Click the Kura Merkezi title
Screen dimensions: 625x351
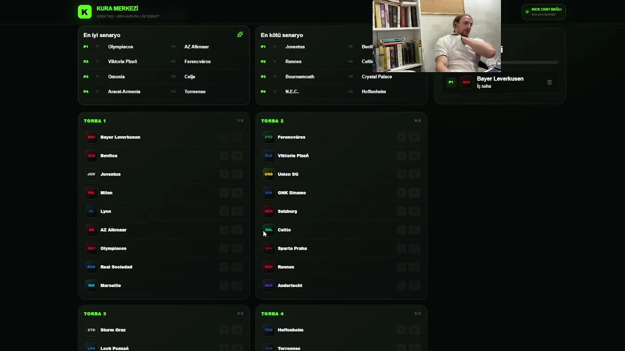pyautogui.click(x=117, y=9)
